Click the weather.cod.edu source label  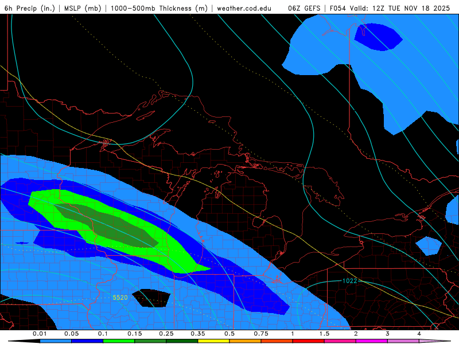click(x=244, y=8)
